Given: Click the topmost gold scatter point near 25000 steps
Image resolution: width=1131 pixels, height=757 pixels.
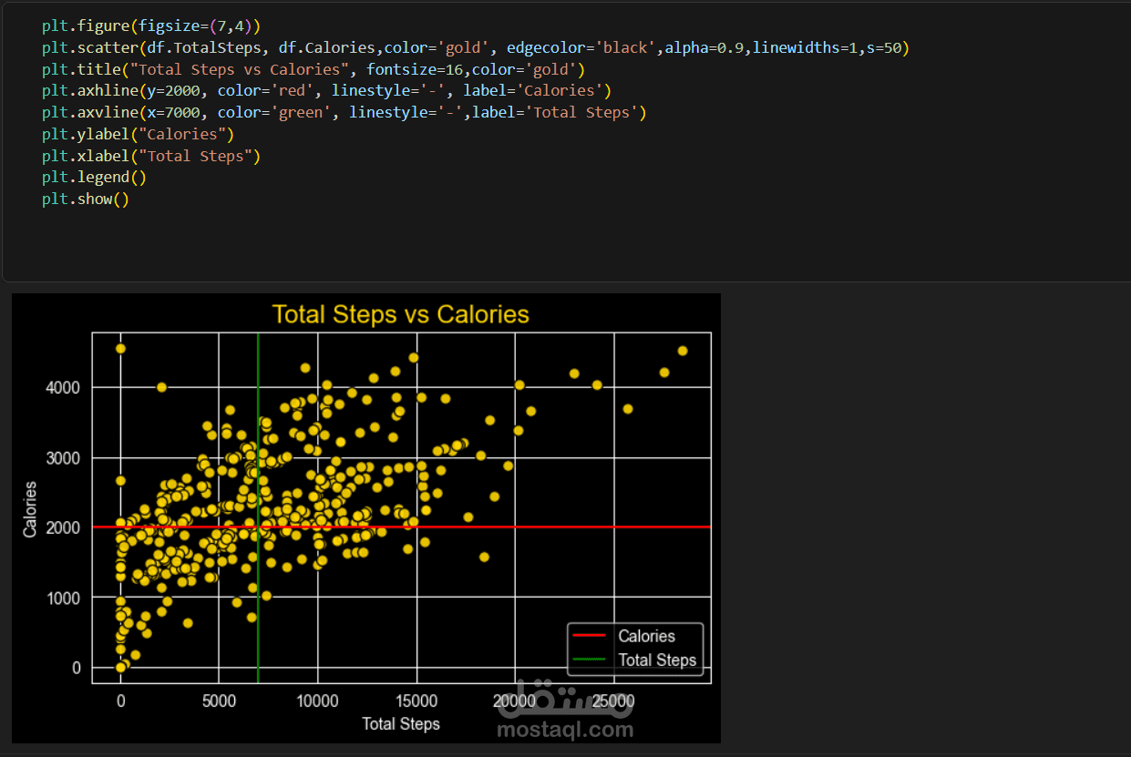Looking at the screenshot, I should coord(683,349).
